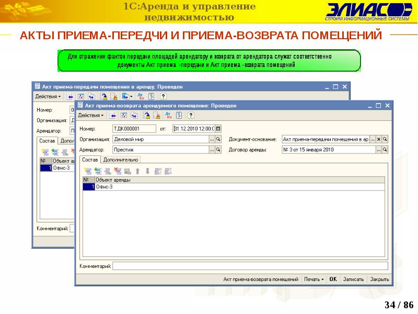418x314 pixels.
Task: Click the delete row icon with red X
Action: (x=118, y=171)
